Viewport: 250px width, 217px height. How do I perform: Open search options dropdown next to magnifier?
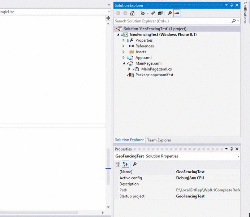[238, 21]
